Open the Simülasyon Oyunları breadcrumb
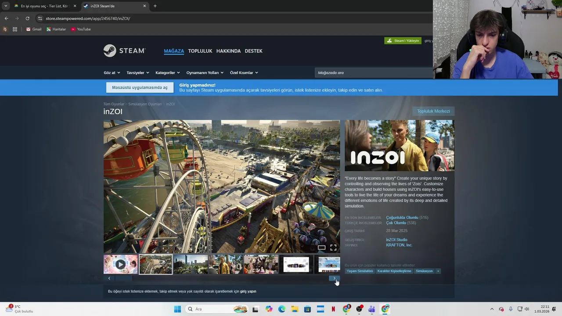 145,104
